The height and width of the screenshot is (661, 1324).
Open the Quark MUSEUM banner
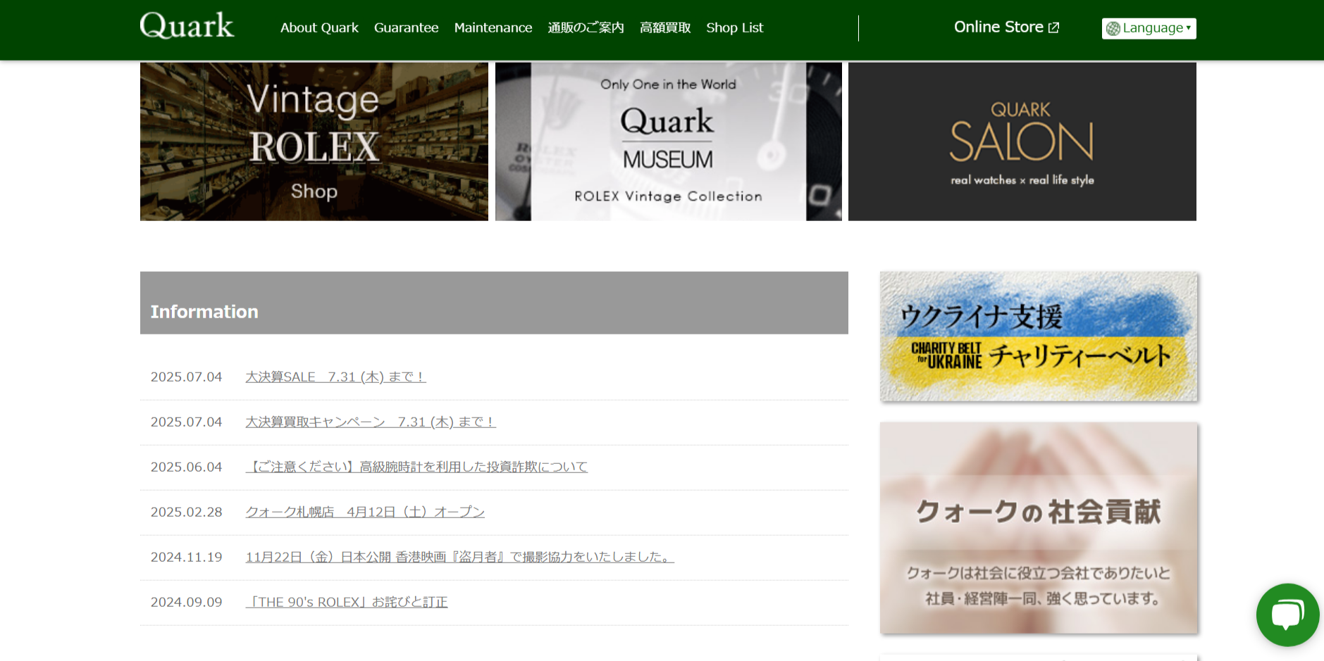(669, 141)
